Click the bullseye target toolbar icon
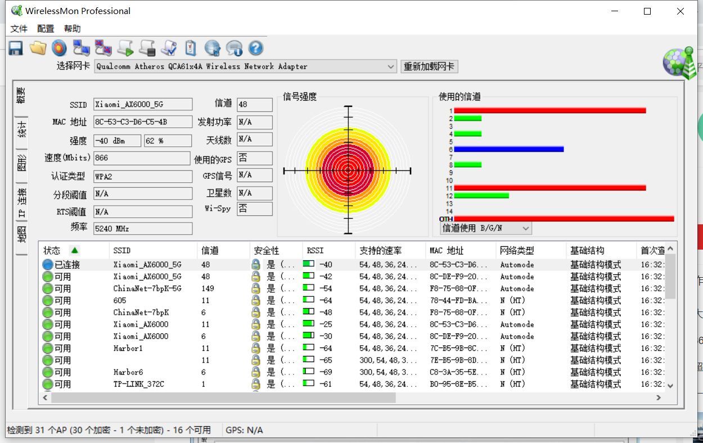Image resolution: width=703 pixels, height=443 pixels. click(59, 48)
